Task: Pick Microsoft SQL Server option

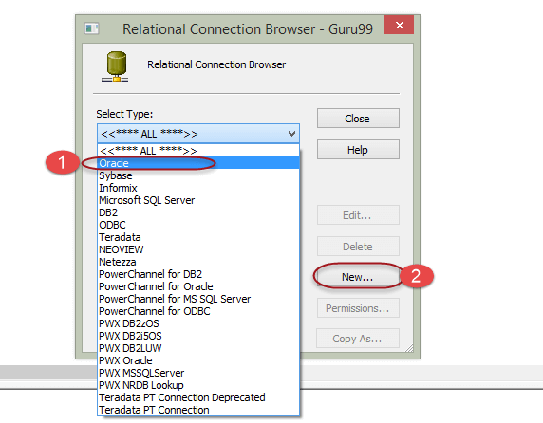Action: [x=198, y=200]
